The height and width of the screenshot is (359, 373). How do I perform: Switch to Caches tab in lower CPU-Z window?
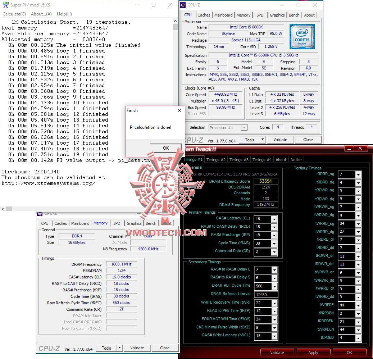61,223
